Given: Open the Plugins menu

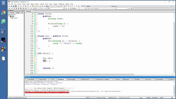Looking at the screenshot, I should (56, 4).
